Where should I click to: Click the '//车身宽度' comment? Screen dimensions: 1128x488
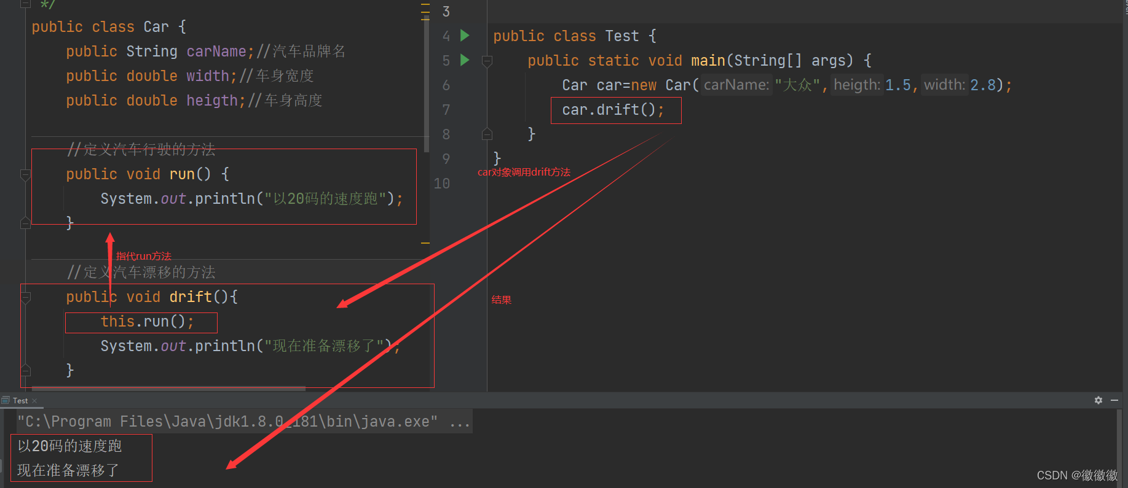click(x=277, y=76)
